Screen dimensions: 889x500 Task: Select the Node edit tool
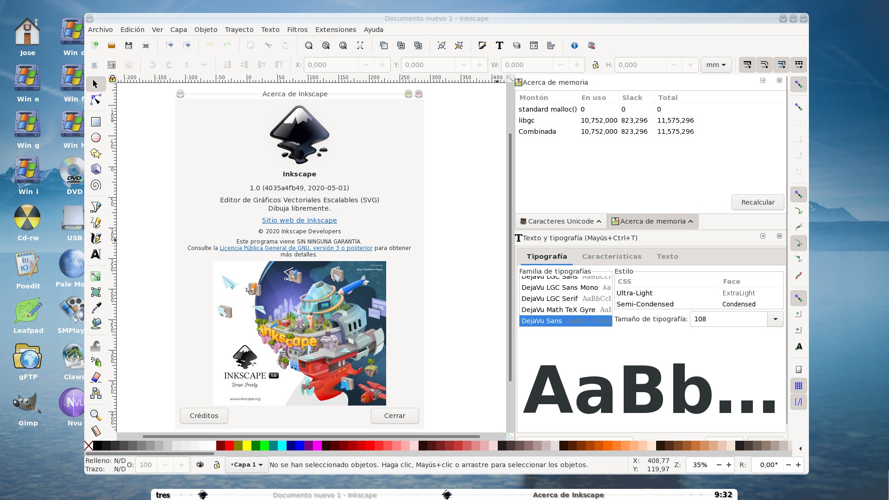96,100
